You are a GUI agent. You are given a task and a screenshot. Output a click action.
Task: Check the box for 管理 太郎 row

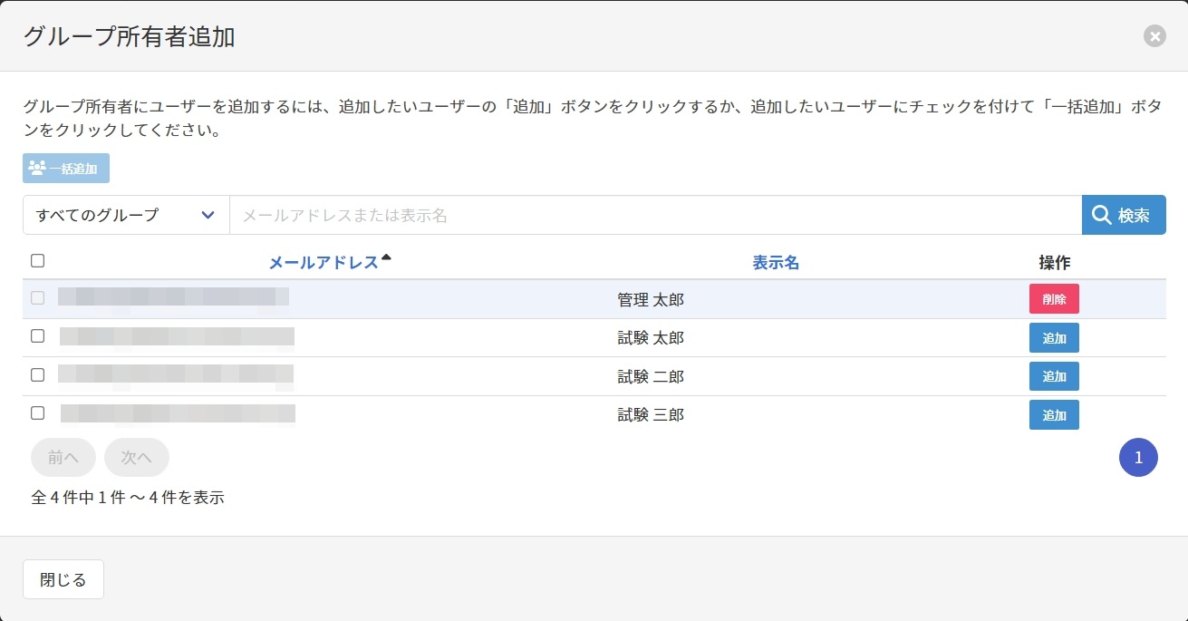point(37,297)
